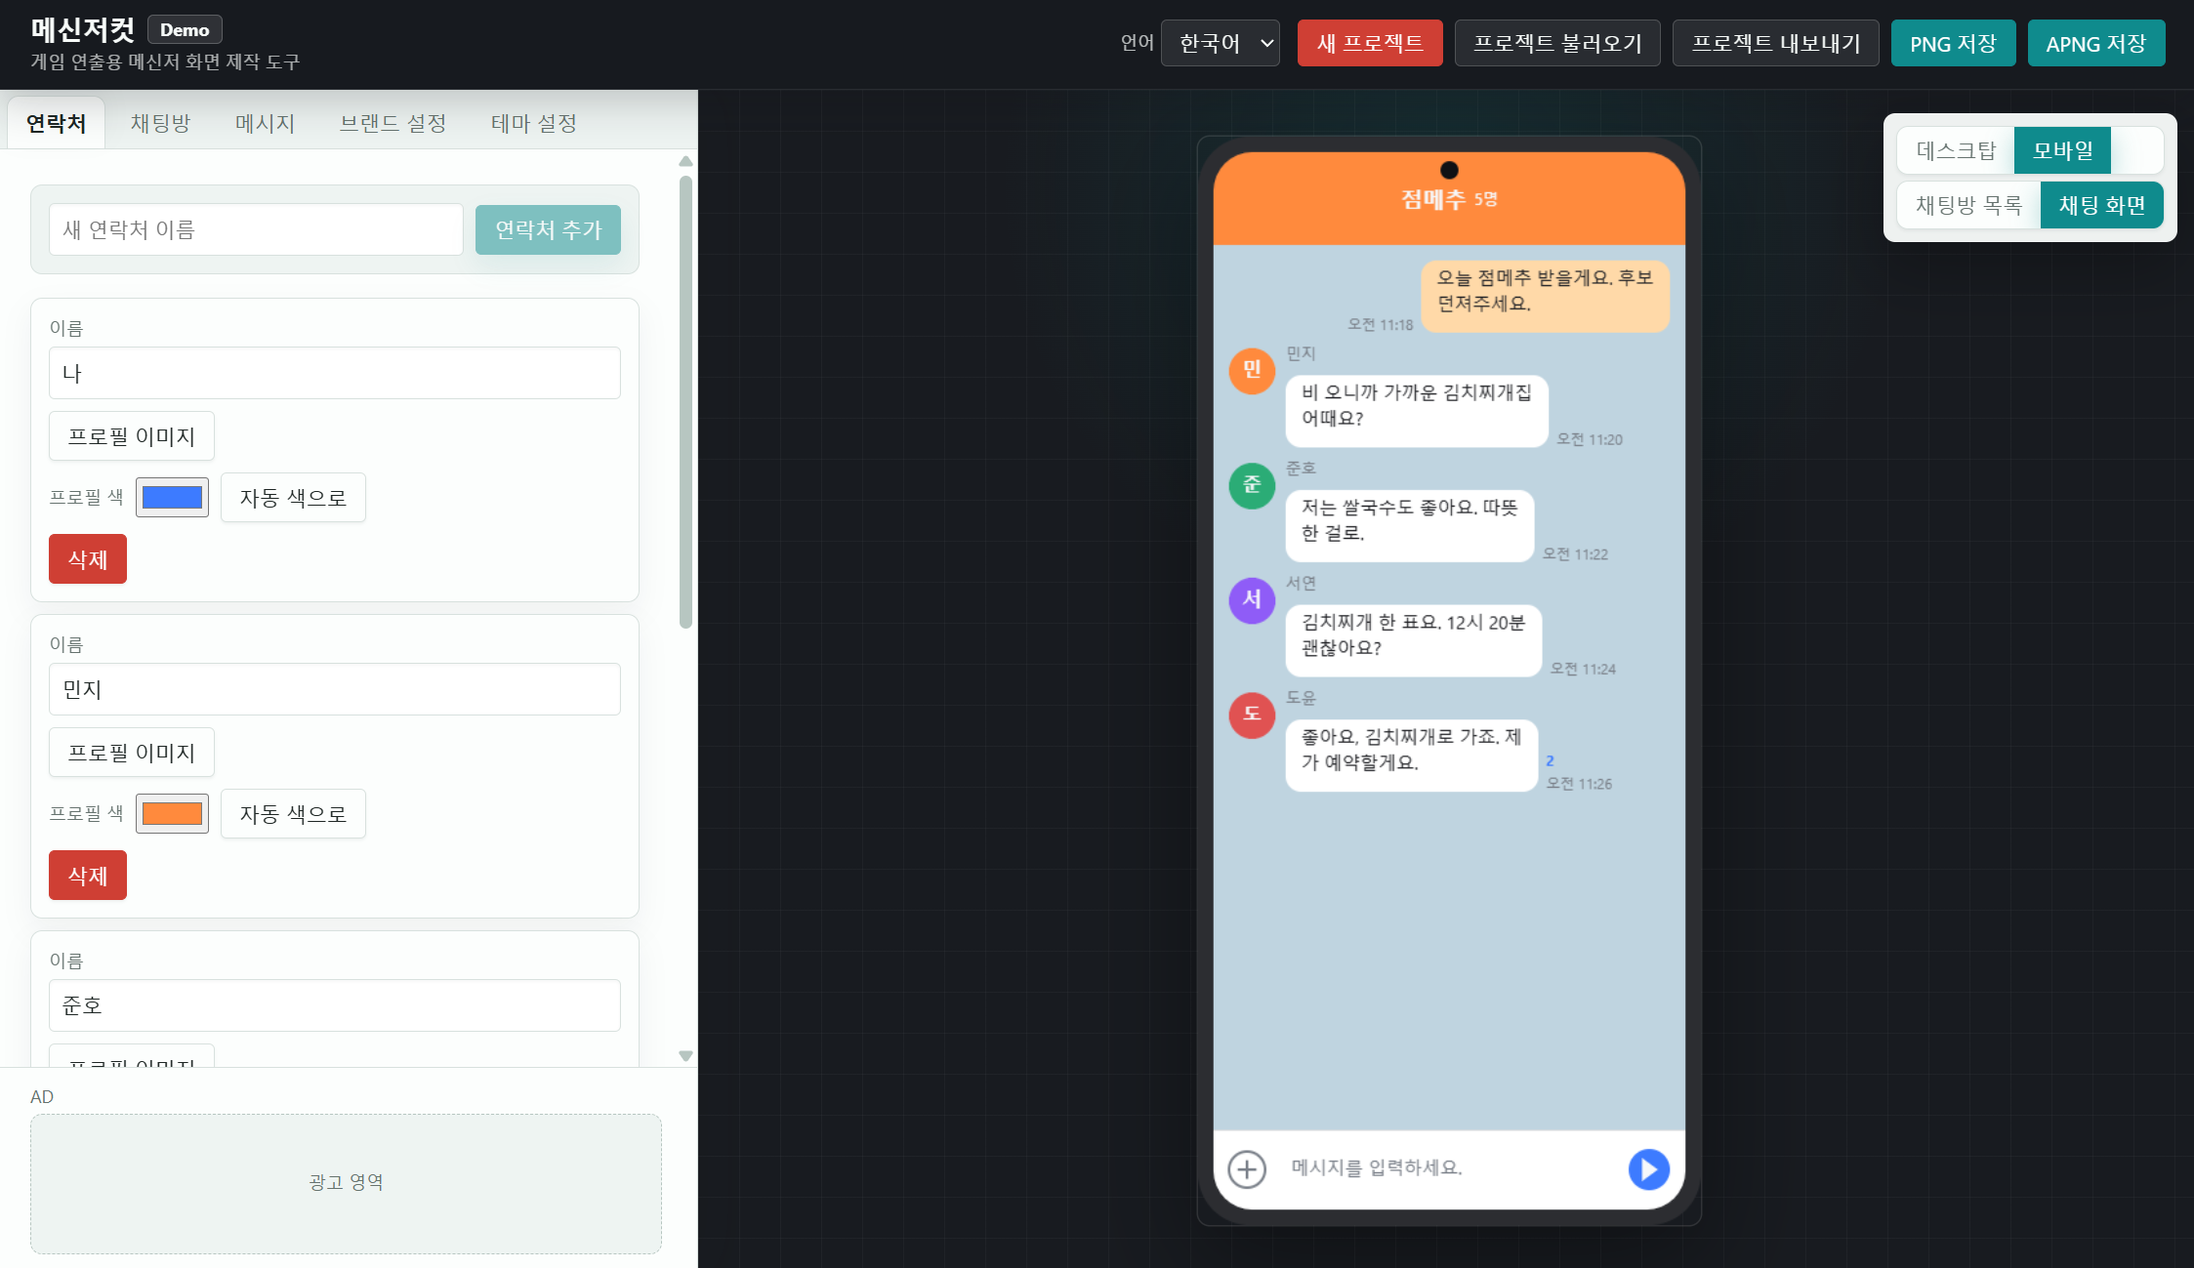This screenshot has width=2194, height=1268.
Task: Click the message bubble about 12시 20분
Action: click(x=1414, y=640)
